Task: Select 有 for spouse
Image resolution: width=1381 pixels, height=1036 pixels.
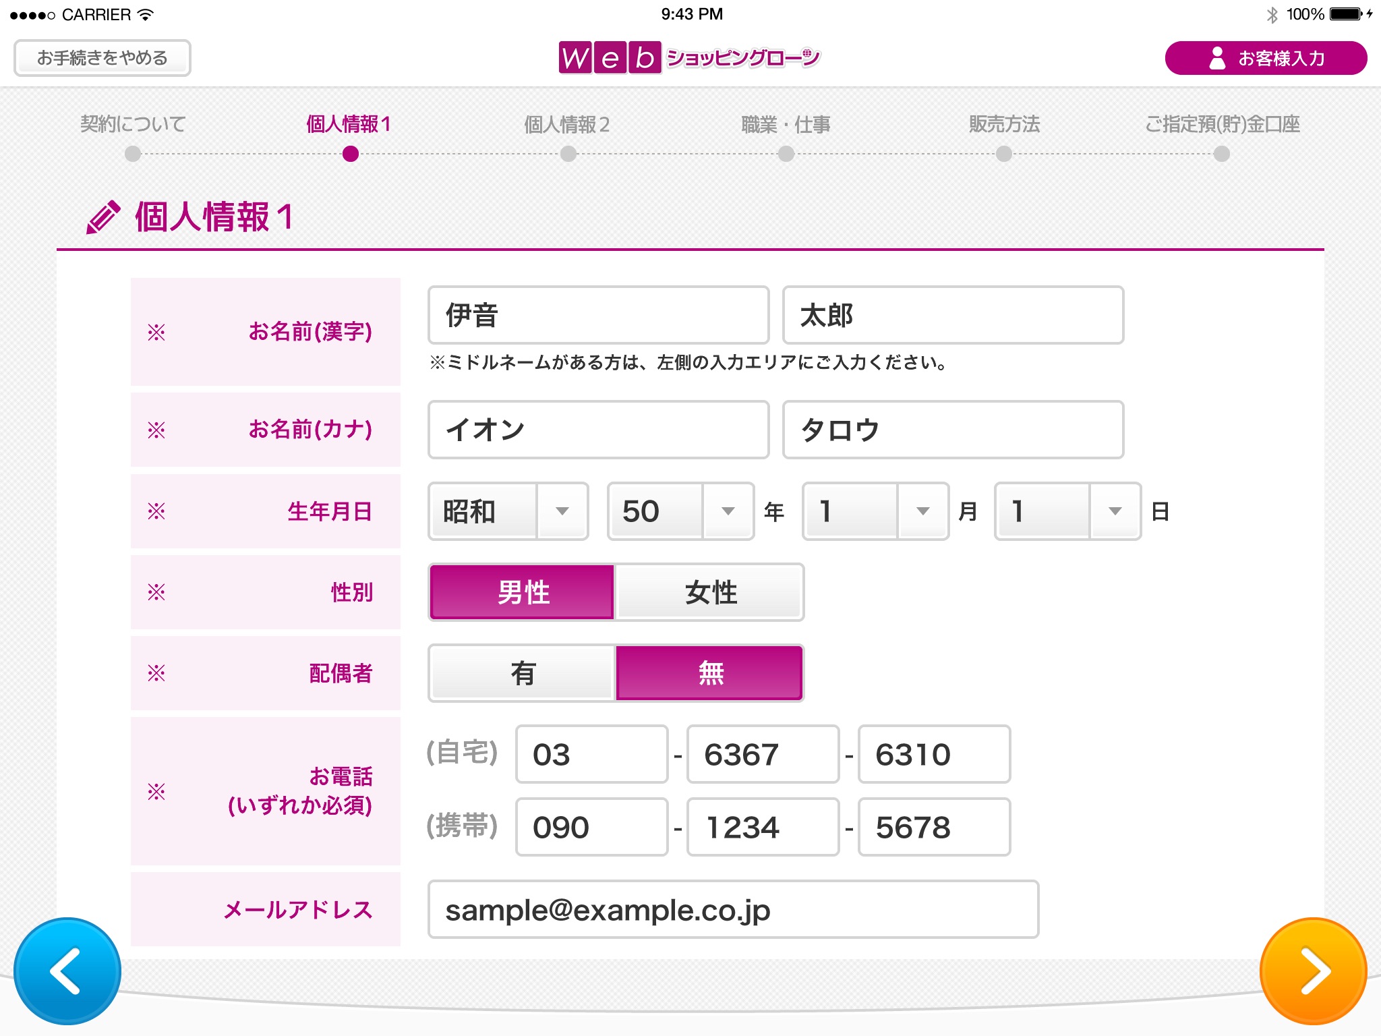Action: [x=522, y=673]
